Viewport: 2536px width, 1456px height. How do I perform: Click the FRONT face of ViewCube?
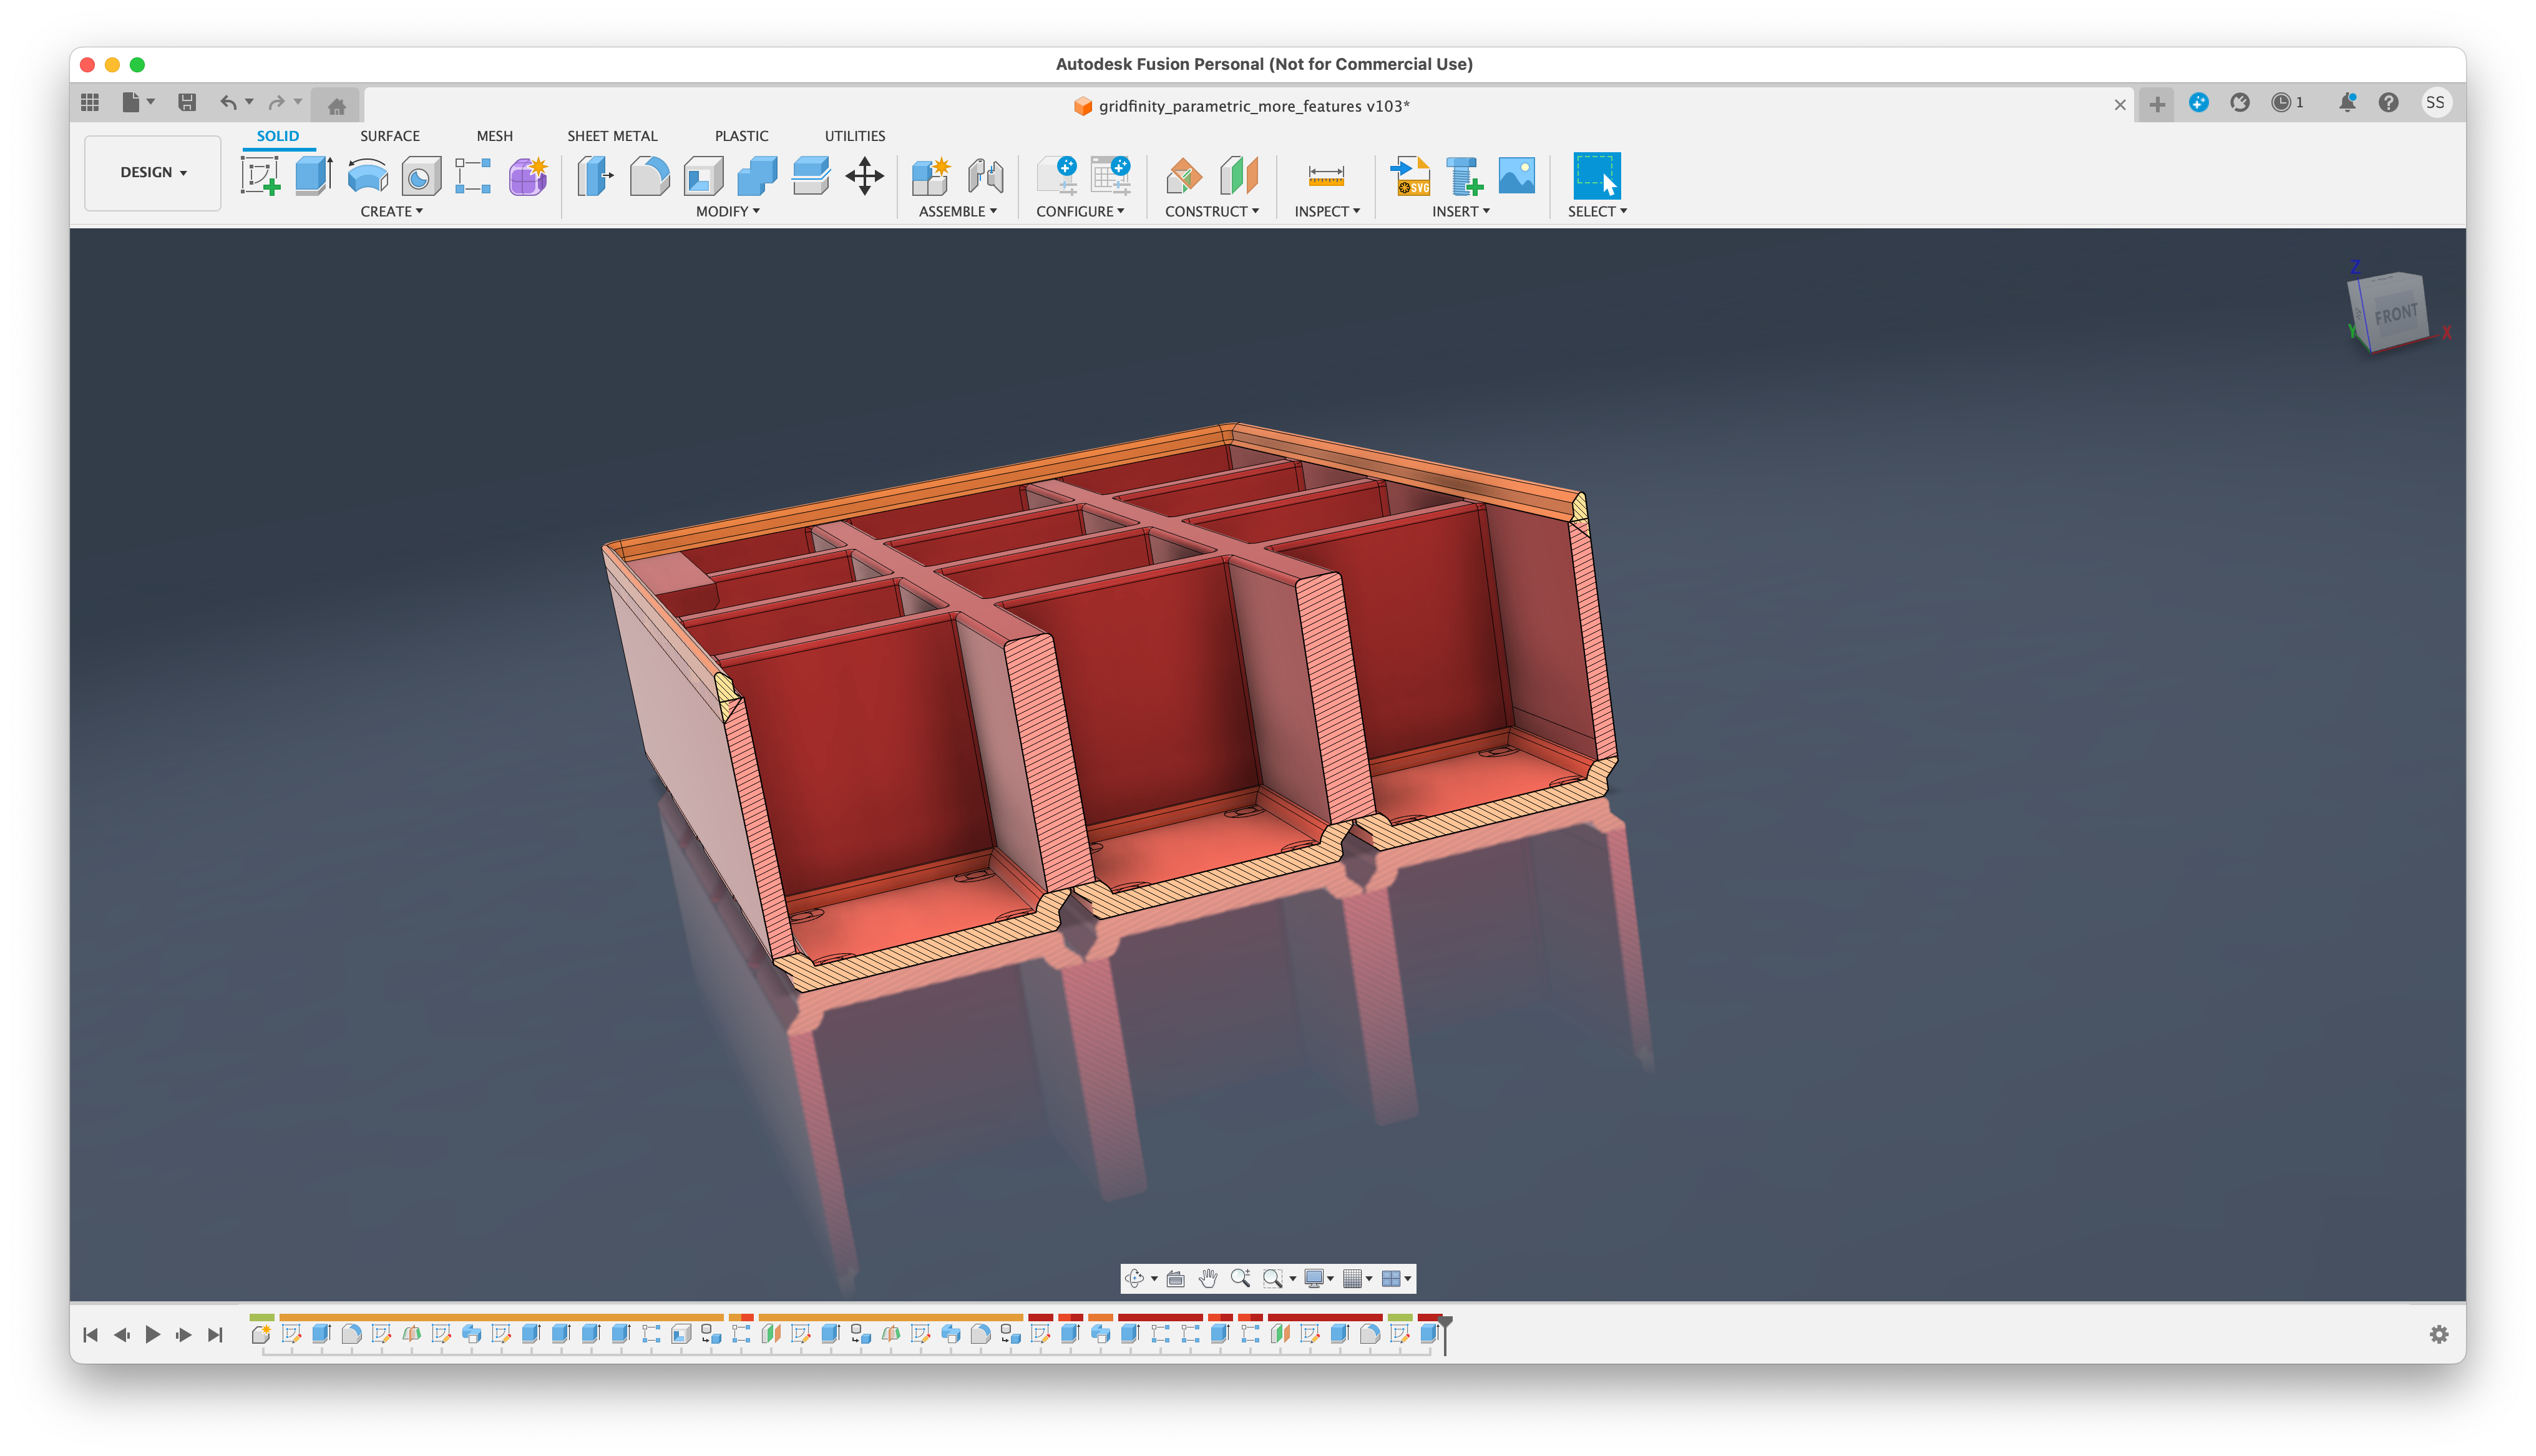pyautogui.click(x=2396, y=314)
